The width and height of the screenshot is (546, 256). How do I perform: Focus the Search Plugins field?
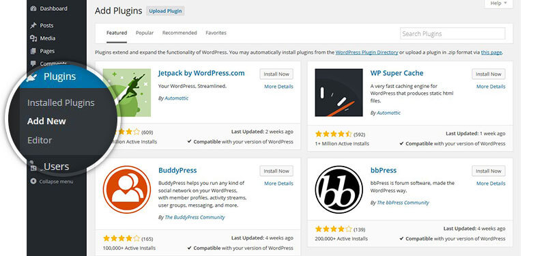coord(452,33)
